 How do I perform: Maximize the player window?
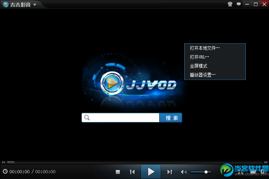[x=256, y=4]
